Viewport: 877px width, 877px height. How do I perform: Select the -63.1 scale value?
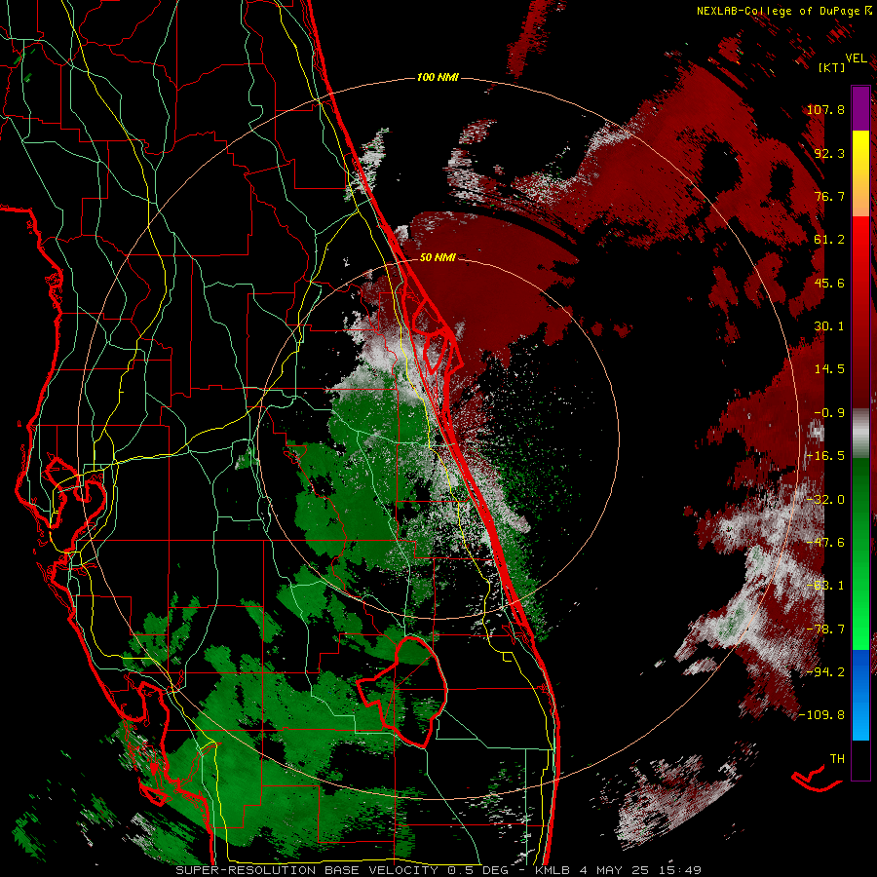(825, 586)
